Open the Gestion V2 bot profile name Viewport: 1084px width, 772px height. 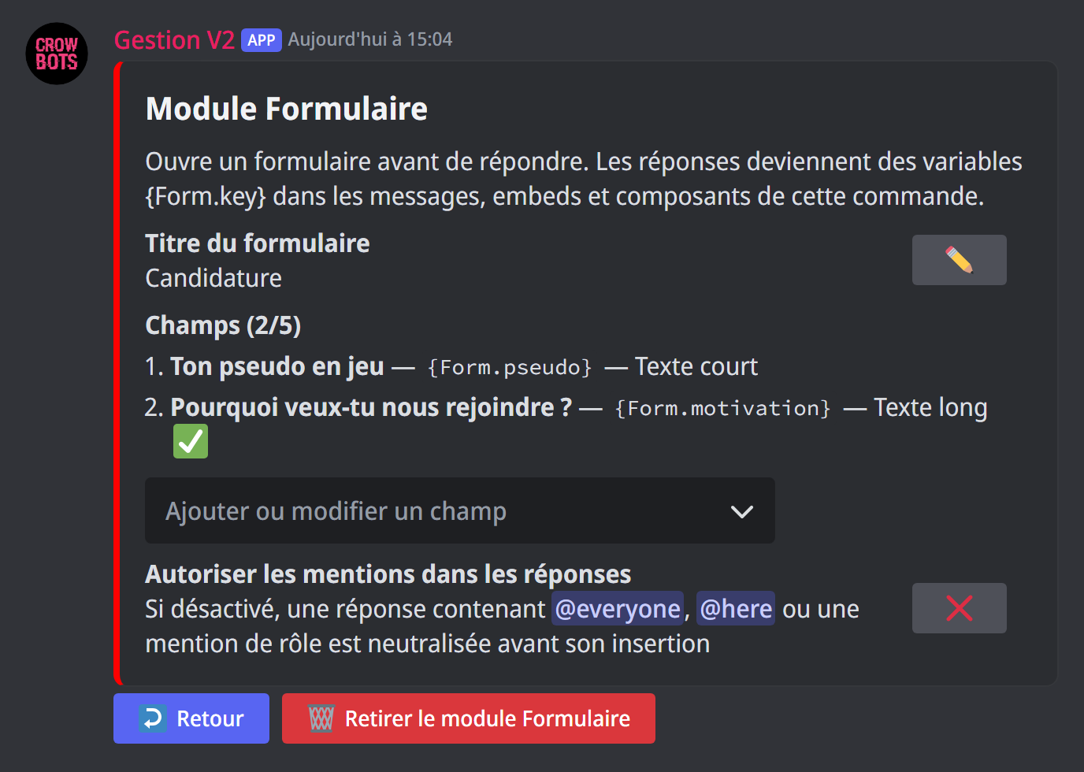174,39
